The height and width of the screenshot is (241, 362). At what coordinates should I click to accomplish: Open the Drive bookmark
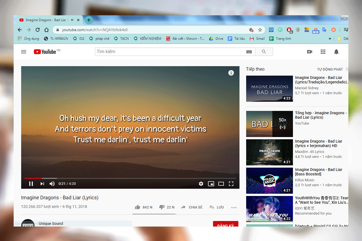click(216, 39)
